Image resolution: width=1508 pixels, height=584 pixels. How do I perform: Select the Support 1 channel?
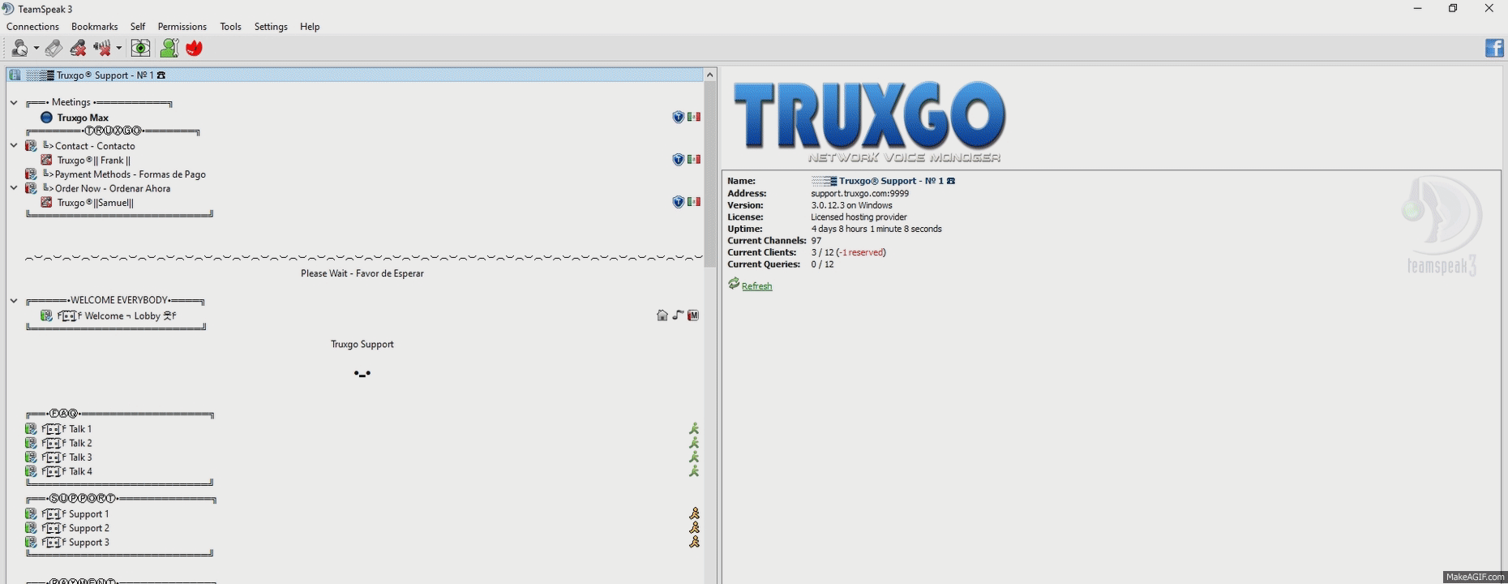(88, 514)
